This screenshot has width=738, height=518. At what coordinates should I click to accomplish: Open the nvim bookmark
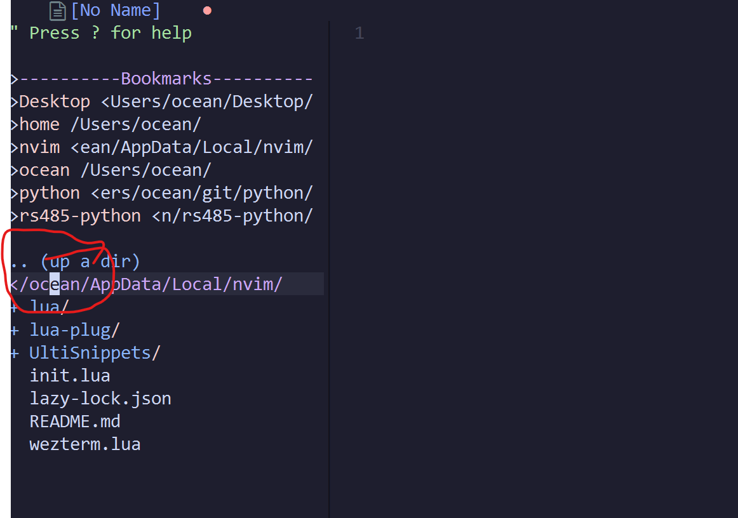tap(161, 147)
